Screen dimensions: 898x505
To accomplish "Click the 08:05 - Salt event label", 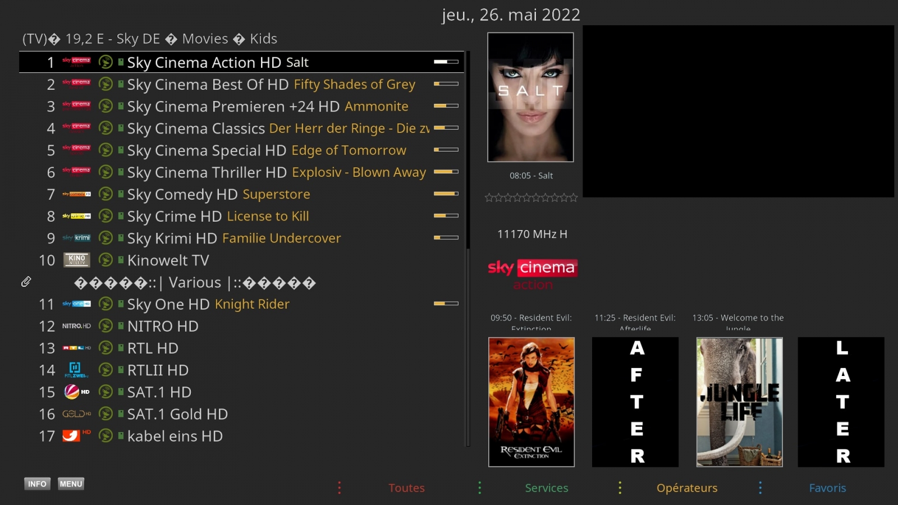I will click(x=531, y=176).
